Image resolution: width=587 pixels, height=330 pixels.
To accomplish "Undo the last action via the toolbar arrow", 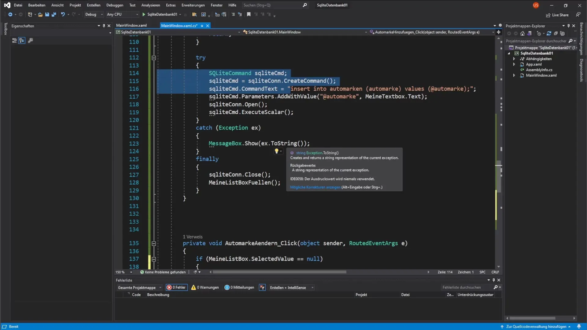I will (63, 14).
